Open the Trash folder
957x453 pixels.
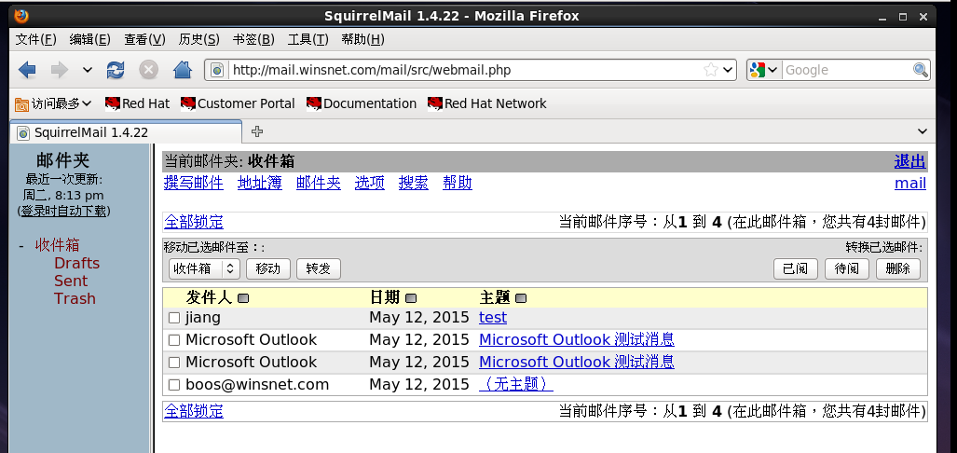[75, 298]
